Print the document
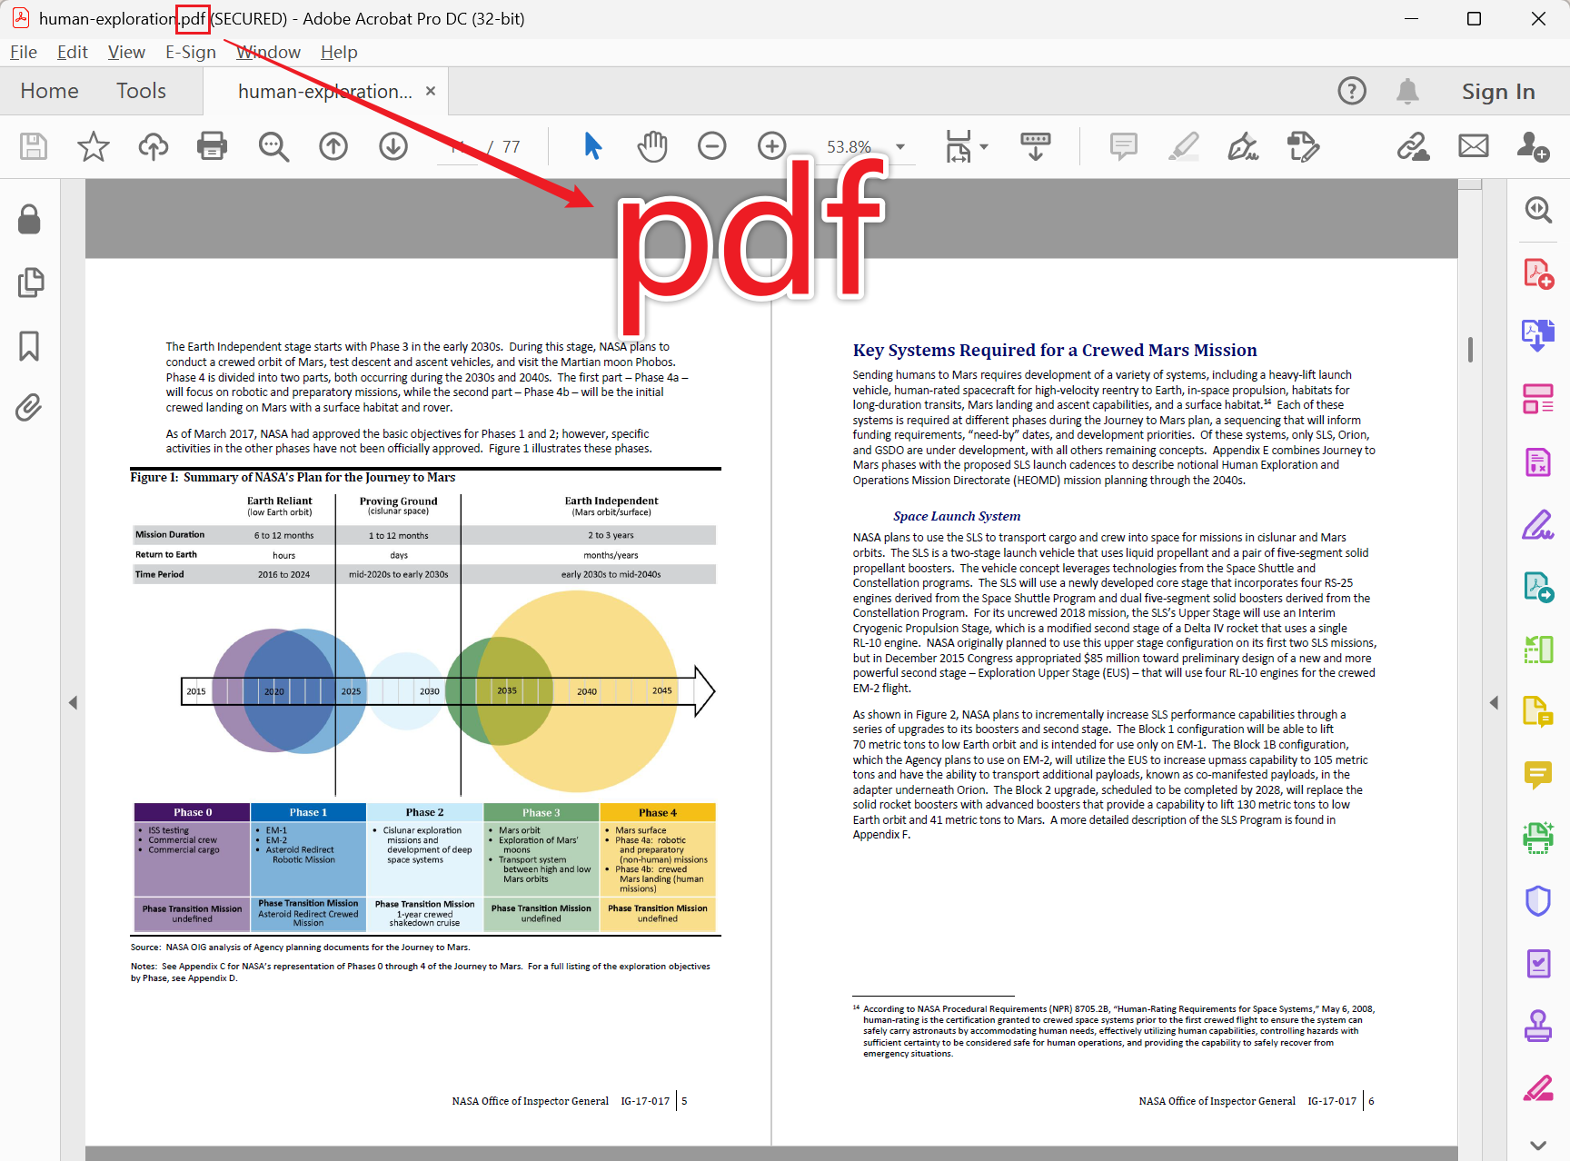 point(212,146)
